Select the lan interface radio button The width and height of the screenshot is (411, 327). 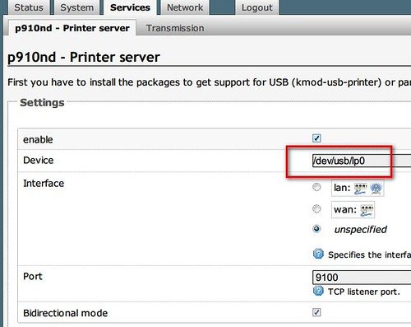(316, 187)
